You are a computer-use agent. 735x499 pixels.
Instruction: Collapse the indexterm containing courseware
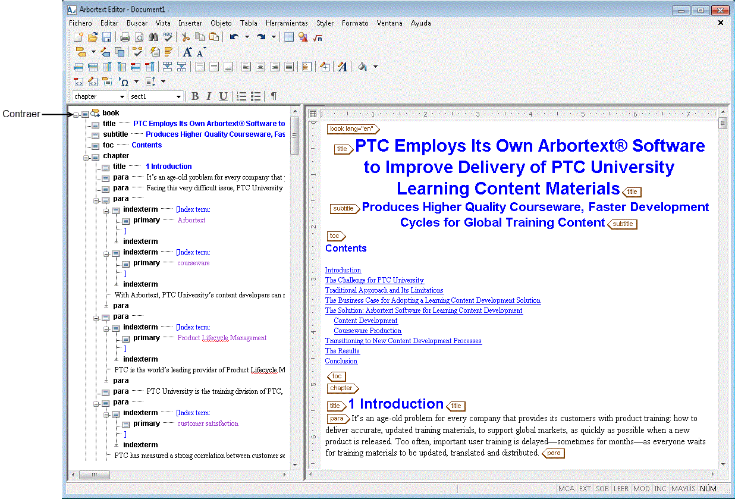106,253
